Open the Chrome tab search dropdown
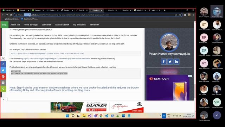This screenshot has width=225, height=127. click(175, 10)
